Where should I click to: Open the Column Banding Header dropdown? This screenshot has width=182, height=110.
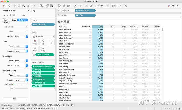(x=21, y=80)
